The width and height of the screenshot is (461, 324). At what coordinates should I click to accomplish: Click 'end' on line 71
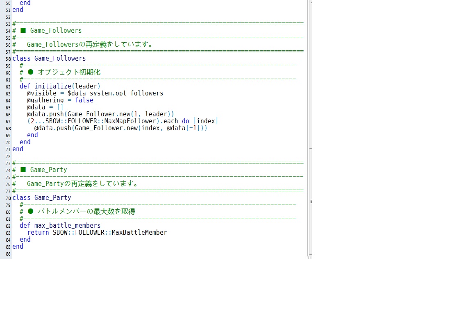pos(18,149)
